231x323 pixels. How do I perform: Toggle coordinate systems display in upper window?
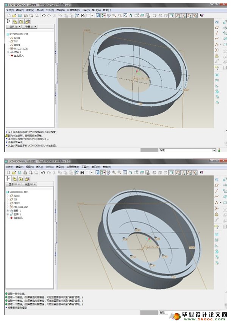(x=195, y=16)
